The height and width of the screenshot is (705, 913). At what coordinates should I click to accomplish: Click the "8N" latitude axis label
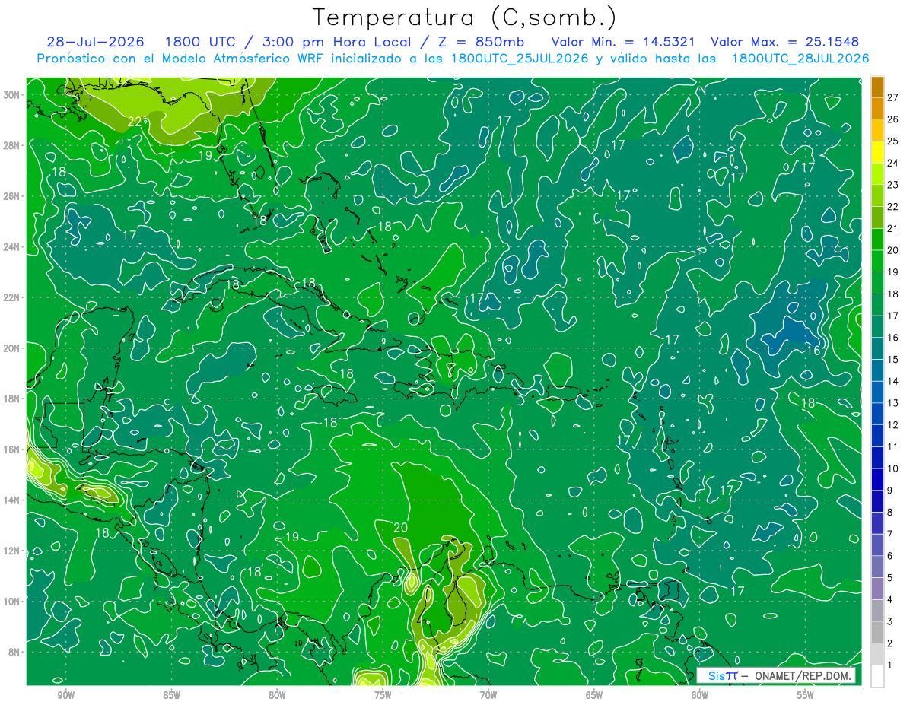pyautogui.click(x=15, y=653)
